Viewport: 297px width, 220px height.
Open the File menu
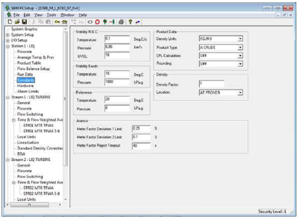[x=16, y=15]
